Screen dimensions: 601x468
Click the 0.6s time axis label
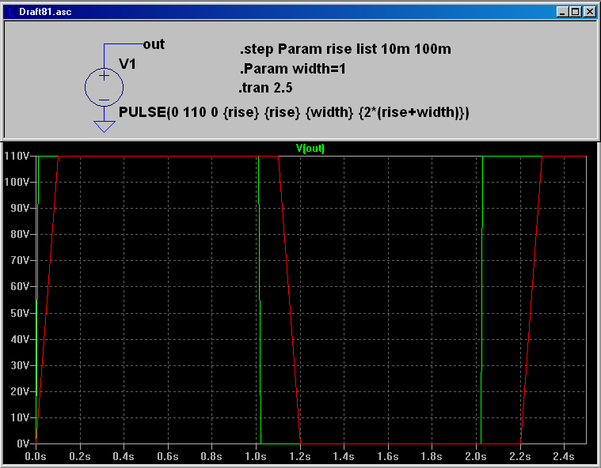pyautogui.click(x=168, y=456)
